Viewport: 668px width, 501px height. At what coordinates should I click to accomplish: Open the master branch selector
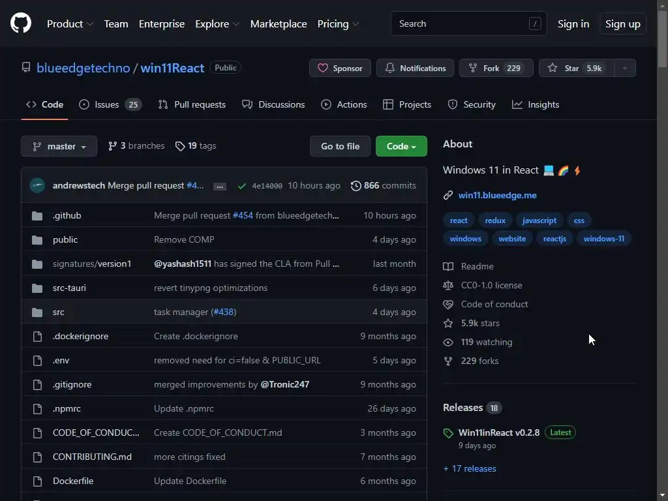click(x=59, y=146)
